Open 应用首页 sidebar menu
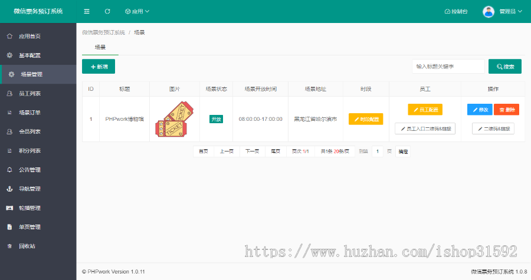531x280 pixels. pyautogui.click(x=38, y=36)
